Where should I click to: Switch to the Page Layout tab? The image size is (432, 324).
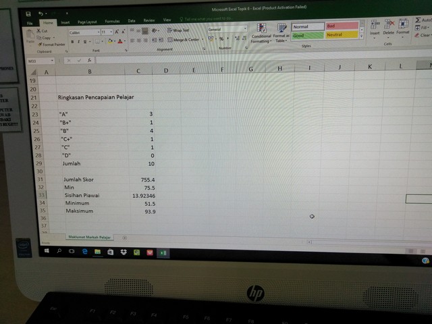coord(86,22)
